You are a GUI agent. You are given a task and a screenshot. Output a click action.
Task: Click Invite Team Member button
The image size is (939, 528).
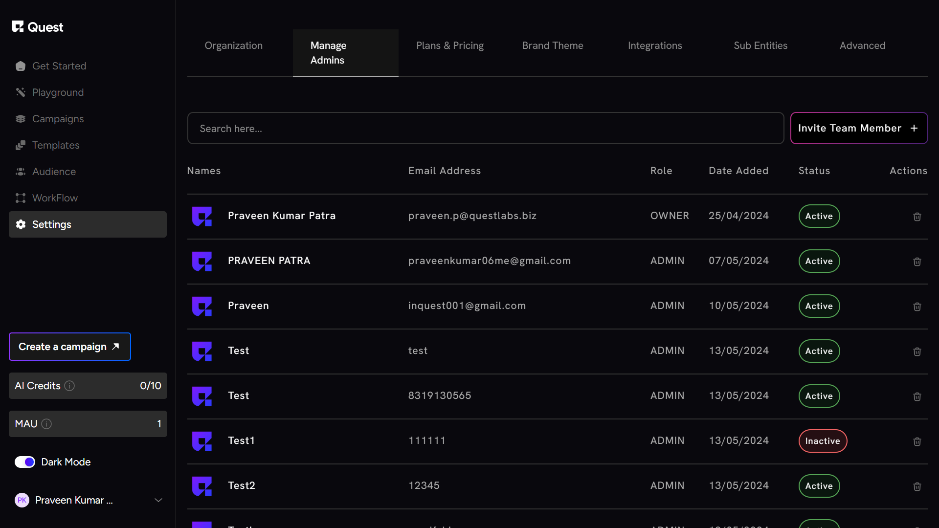[858, 128]
